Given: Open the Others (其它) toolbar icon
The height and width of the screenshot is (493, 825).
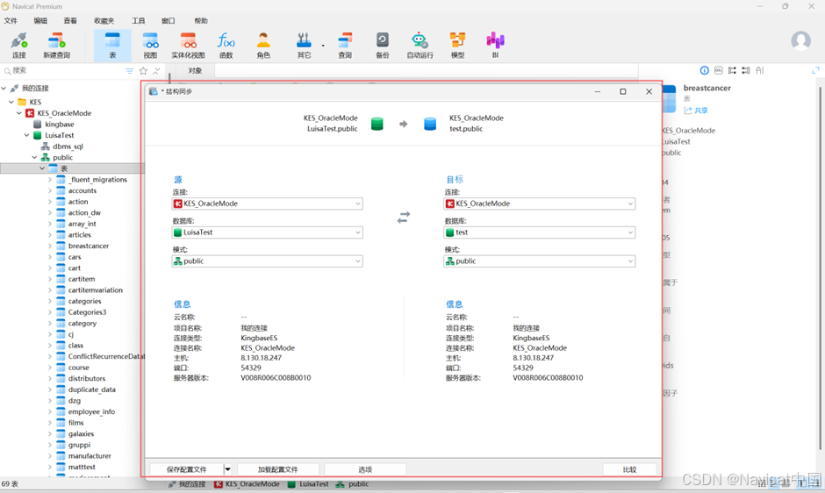Looking at the screenshot, I should (x=305, y=46).
